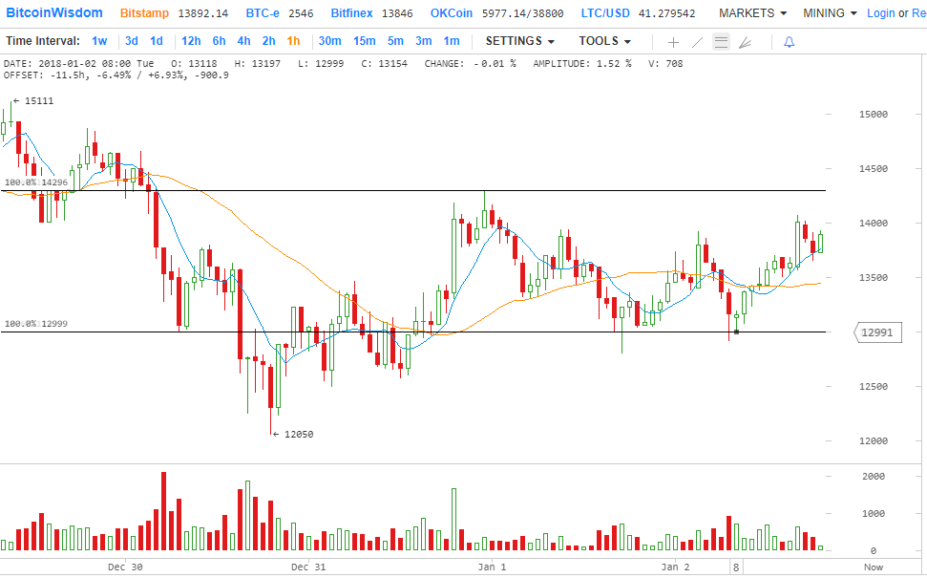Image resolution: width=927 pixels, height=578 pixels.
Task: Set interval to 1m
Action: coord(452,41)
